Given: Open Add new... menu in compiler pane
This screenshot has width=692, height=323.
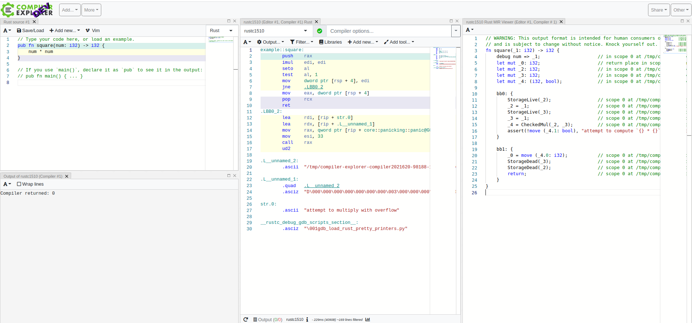Looking at the screenshot, I should pos(363,42).
